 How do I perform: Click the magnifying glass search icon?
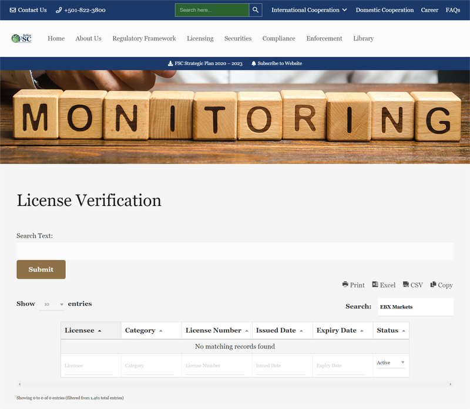256,10
